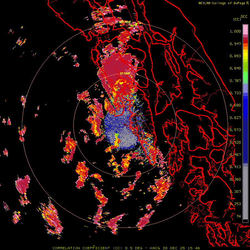
Task: Pick the light pink top color bar segment
Action: (245, 29)
